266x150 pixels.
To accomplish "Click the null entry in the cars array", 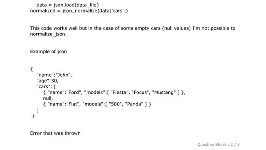I will pos(48,98).
